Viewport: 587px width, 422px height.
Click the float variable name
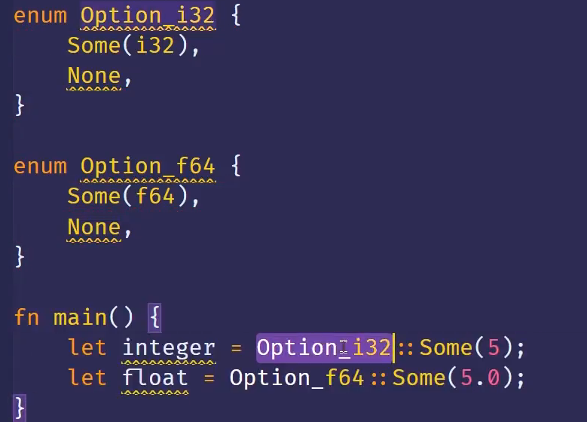click(x=155, y=377)
